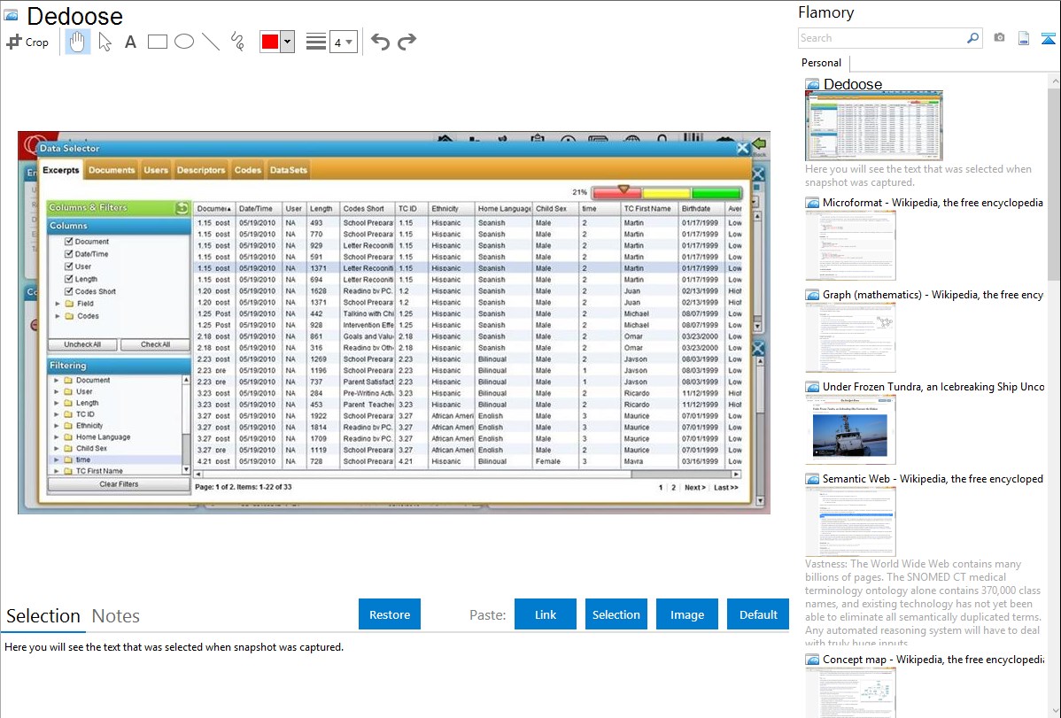Screen dimensions: 1061x718
Task: Choose the text annotation tool
Action: [130, 42]
